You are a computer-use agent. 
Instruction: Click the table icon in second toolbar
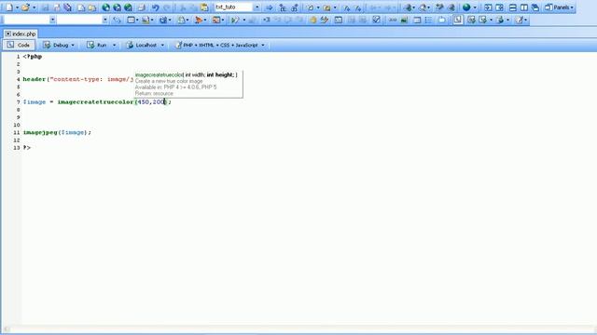[x=417, y=20]
